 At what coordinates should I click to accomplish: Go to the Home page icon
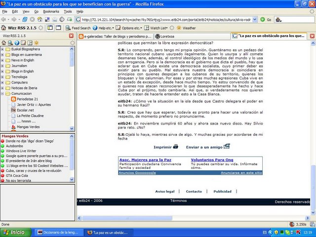coord(39,20)
